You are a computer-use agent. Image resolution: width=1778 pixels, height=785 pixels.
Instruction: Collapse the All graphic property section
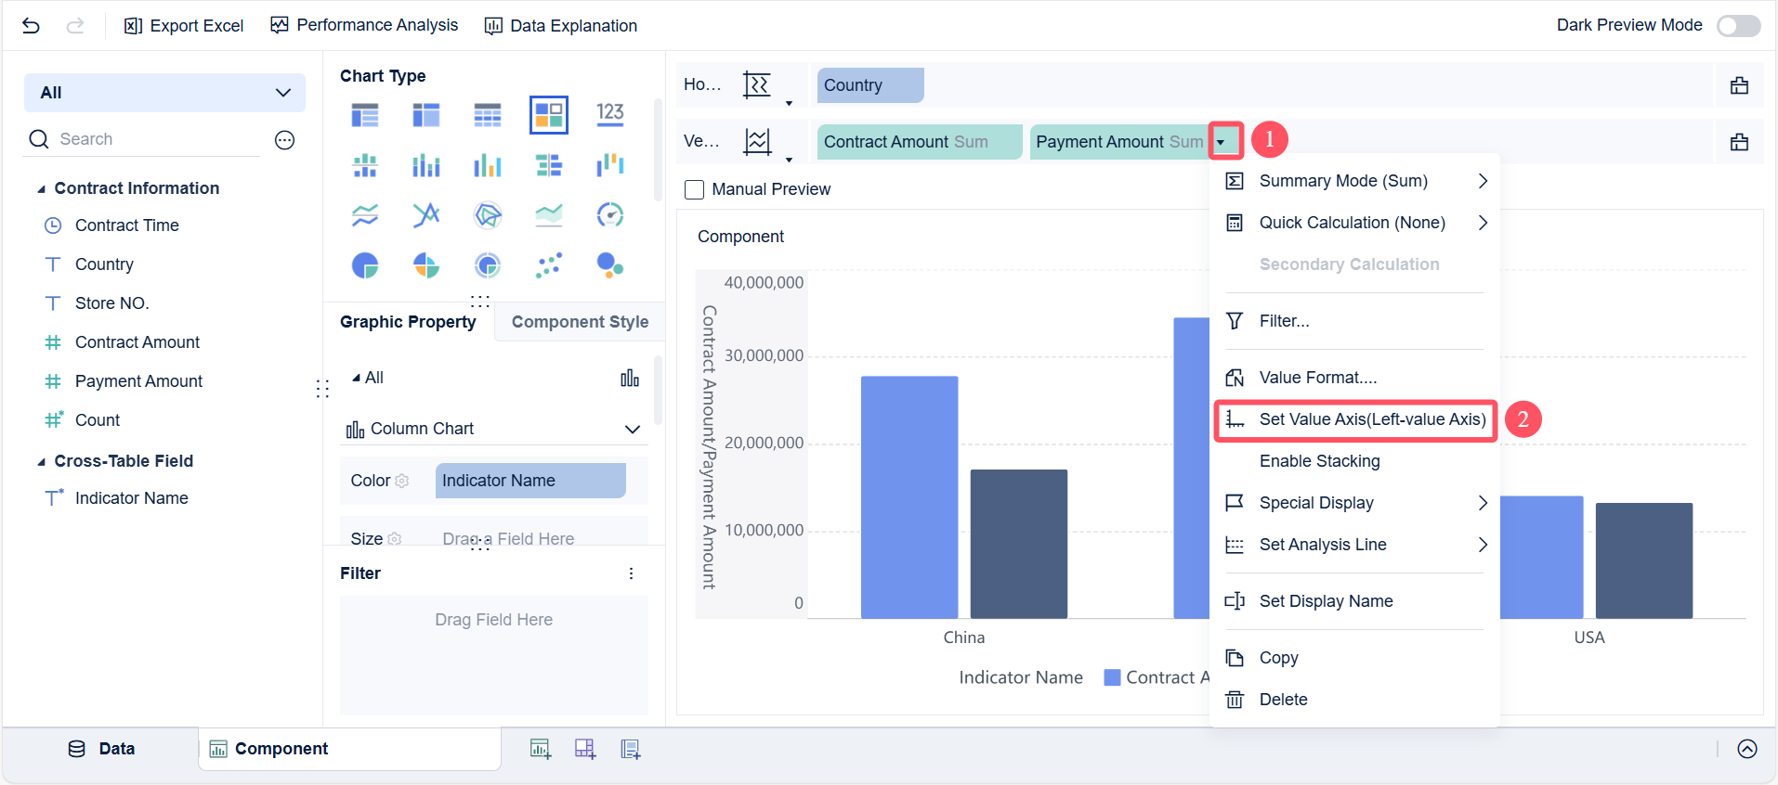click(357, 378)
